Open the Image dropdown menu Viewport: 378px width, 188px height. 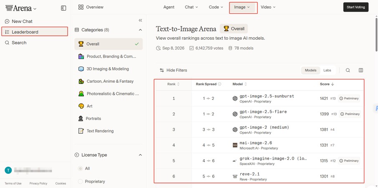click(242, 7)
